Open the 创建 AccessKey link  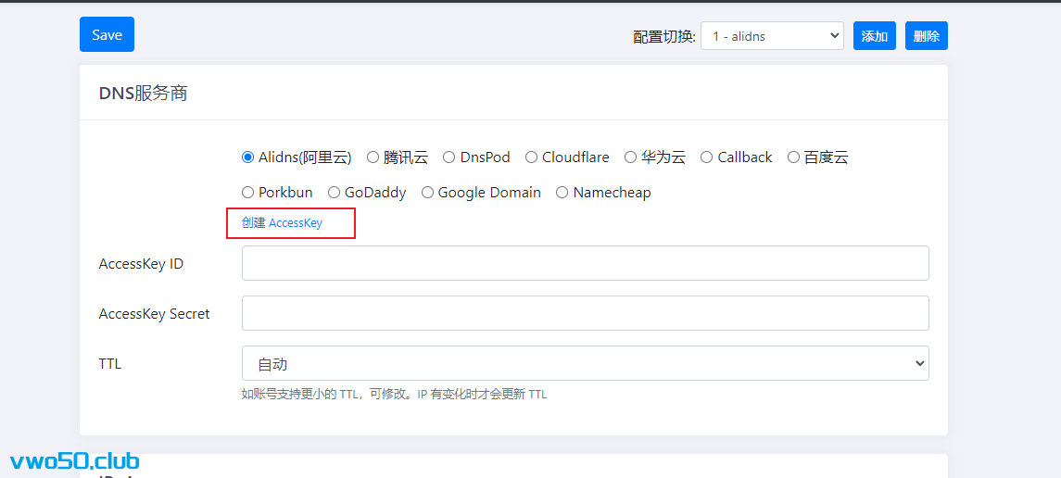pos(283,223)
